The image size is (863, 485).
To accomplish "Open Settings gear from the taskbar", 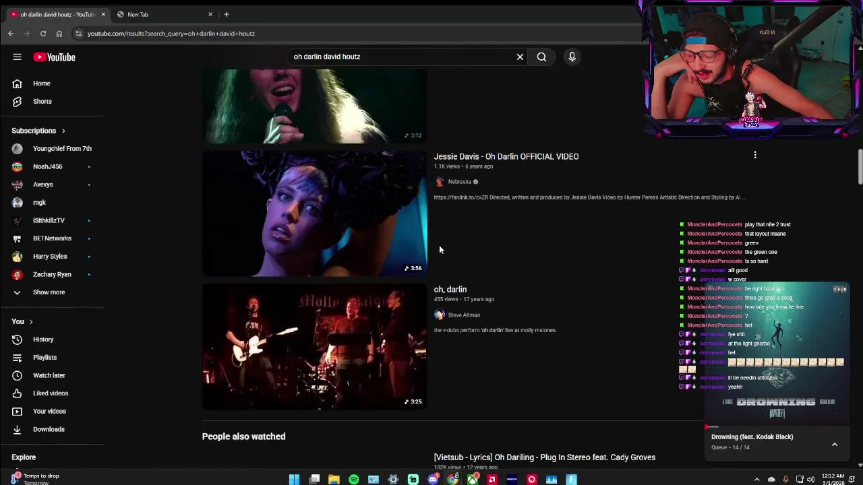I will tap(393, 480).
